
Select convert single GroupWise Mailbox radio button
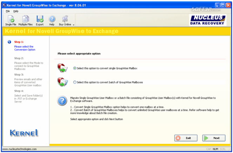tap(75, 68)
